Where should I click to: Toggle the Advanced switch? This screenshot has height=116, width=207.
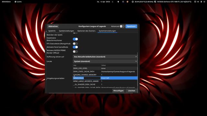point(122,26)
